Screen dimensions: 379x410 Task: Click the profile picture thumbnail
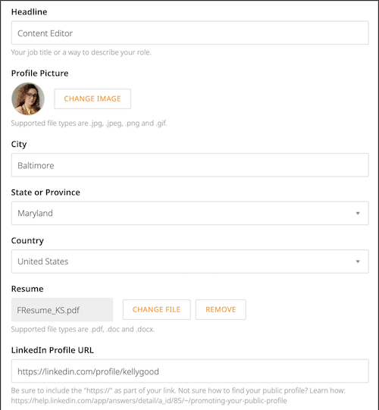pyautogui.click(x=28, y=99)
